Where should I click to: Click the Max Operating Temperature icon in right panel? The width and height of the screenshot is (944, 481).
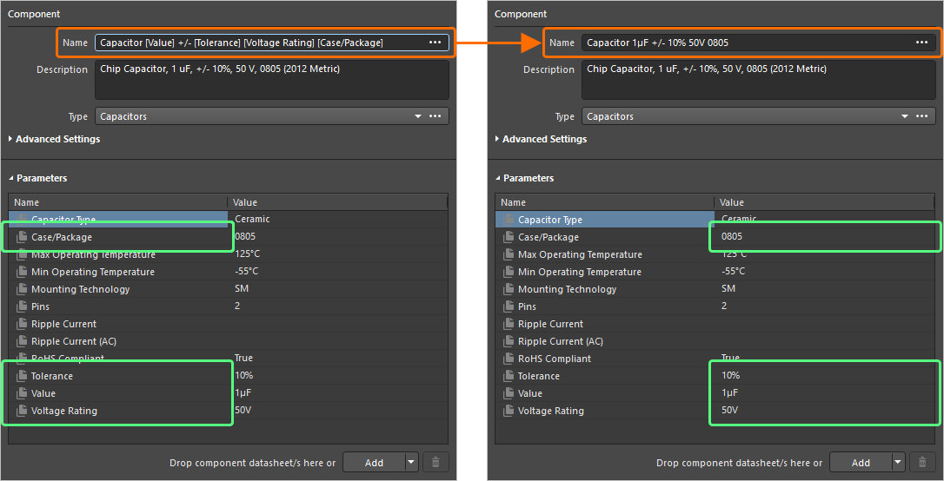(x=509, y=254)
